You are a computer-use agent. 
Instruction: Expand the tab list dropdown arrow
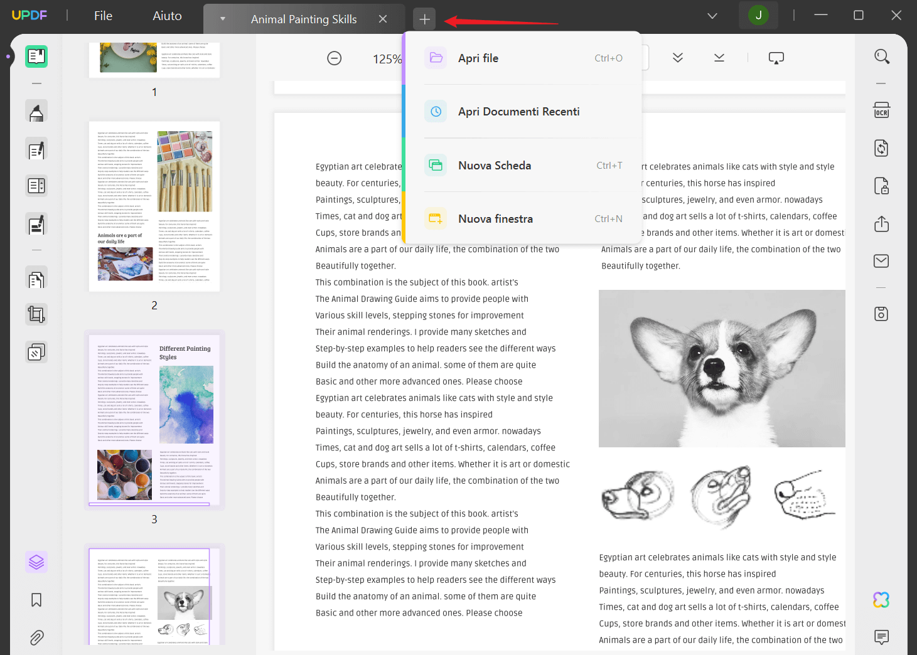(x=222, y=19)
